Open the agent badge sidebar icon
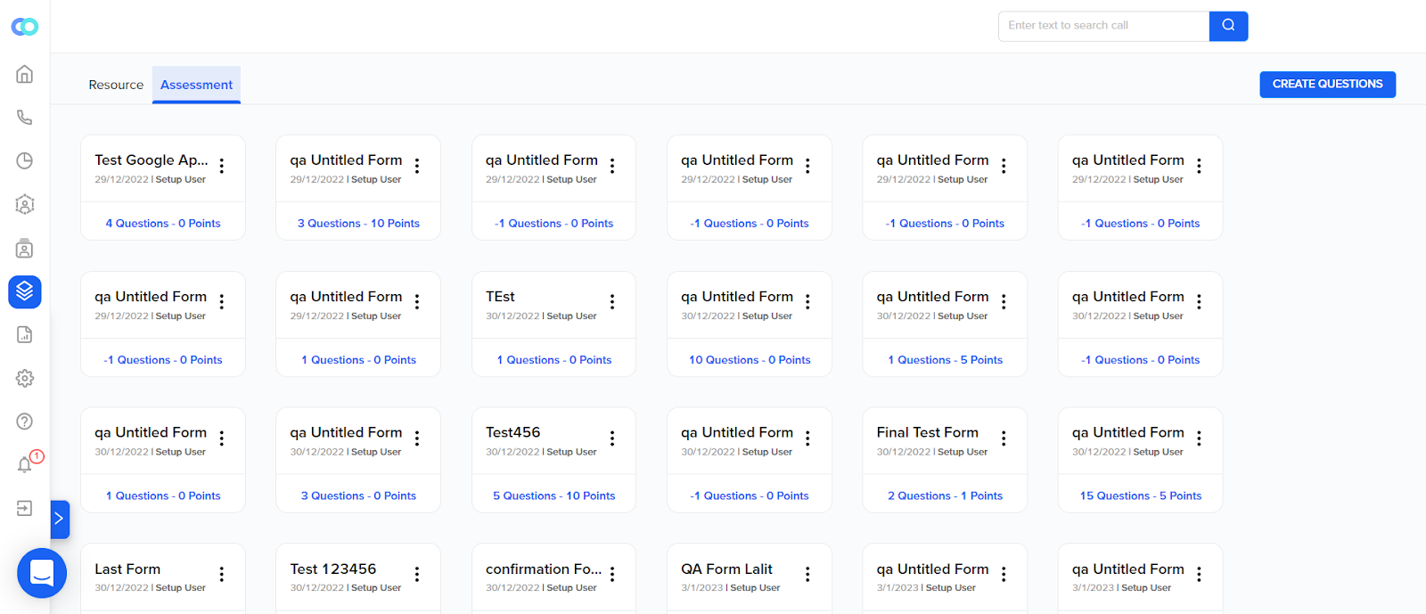The image size is (1426, 614). point(25,248)
